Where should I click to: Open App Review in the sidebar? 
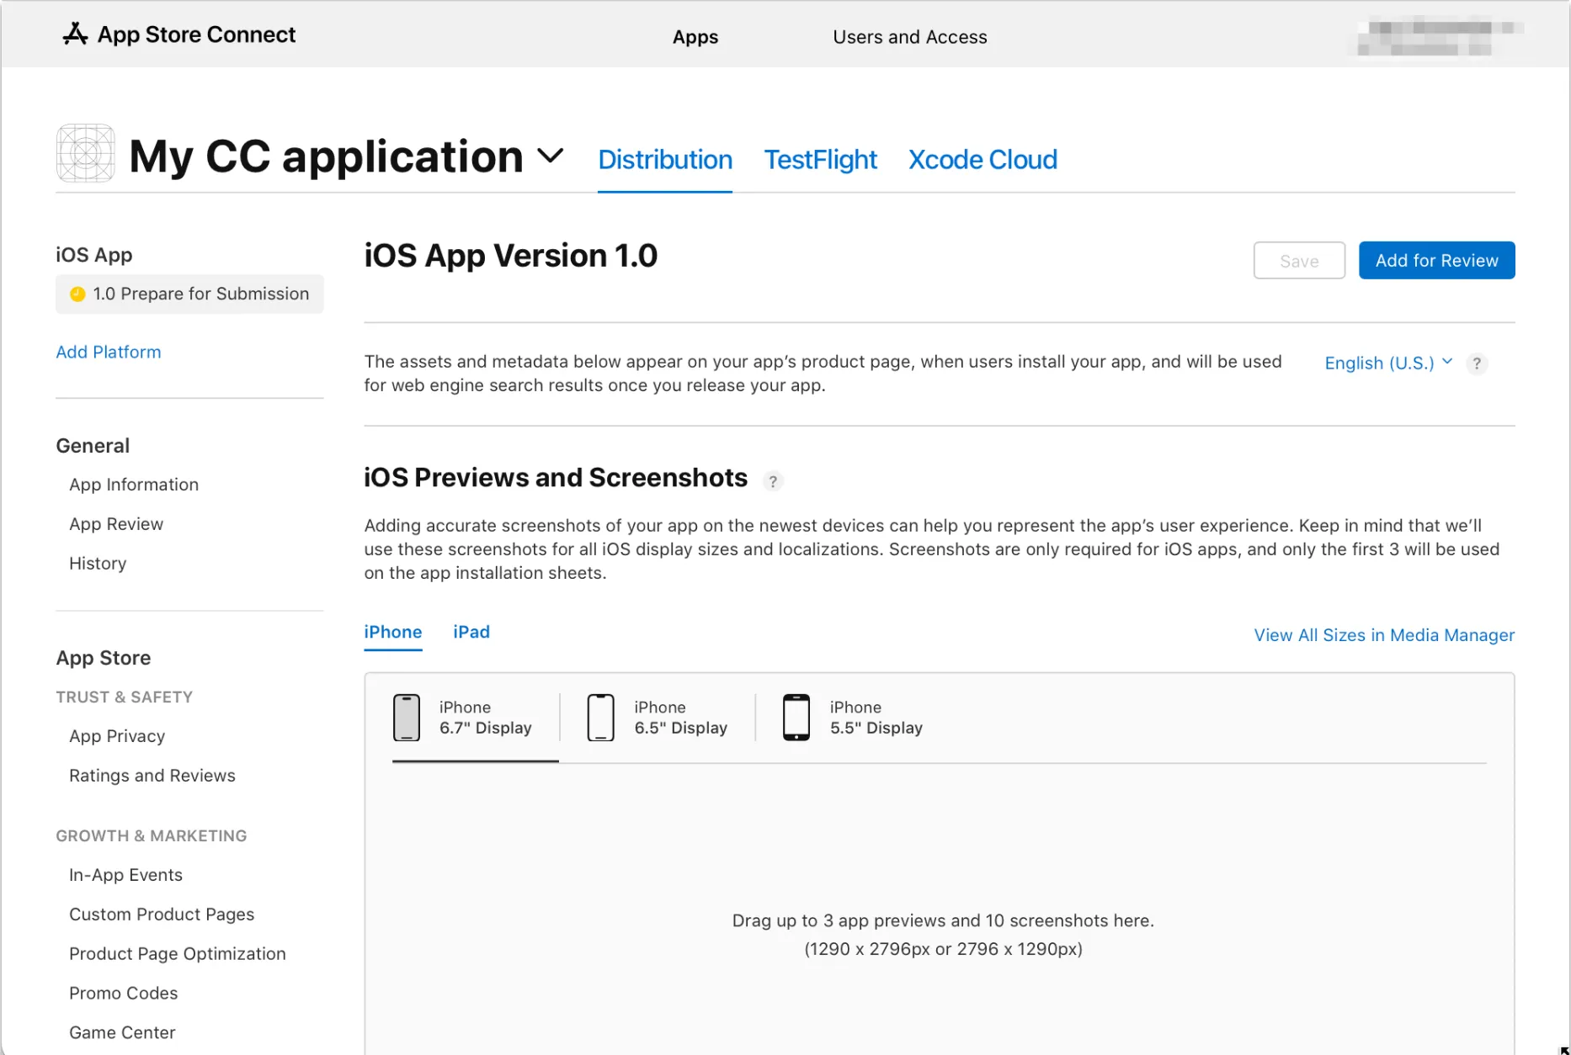point(116,524)
